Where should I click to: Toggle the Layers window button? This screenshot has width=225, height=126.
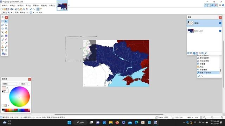tap(212, 5)
